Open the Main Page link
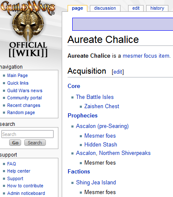 [x=18, y=75]
